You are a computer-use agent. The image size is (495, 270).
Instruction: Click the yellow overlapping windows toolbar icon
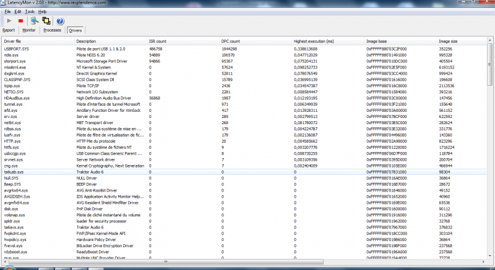click(46, 21)
